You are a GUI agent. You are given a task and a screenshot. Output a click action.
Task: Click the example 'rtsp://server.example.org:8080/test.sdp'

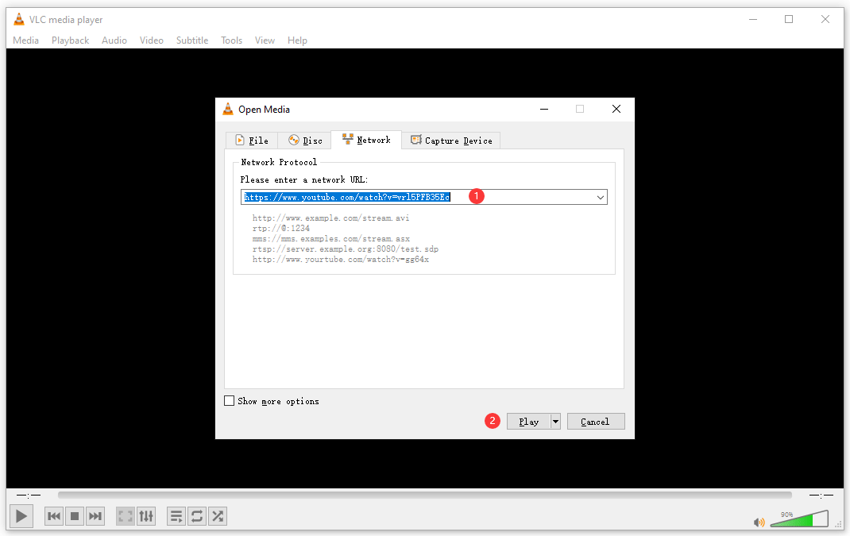point(346,249)
